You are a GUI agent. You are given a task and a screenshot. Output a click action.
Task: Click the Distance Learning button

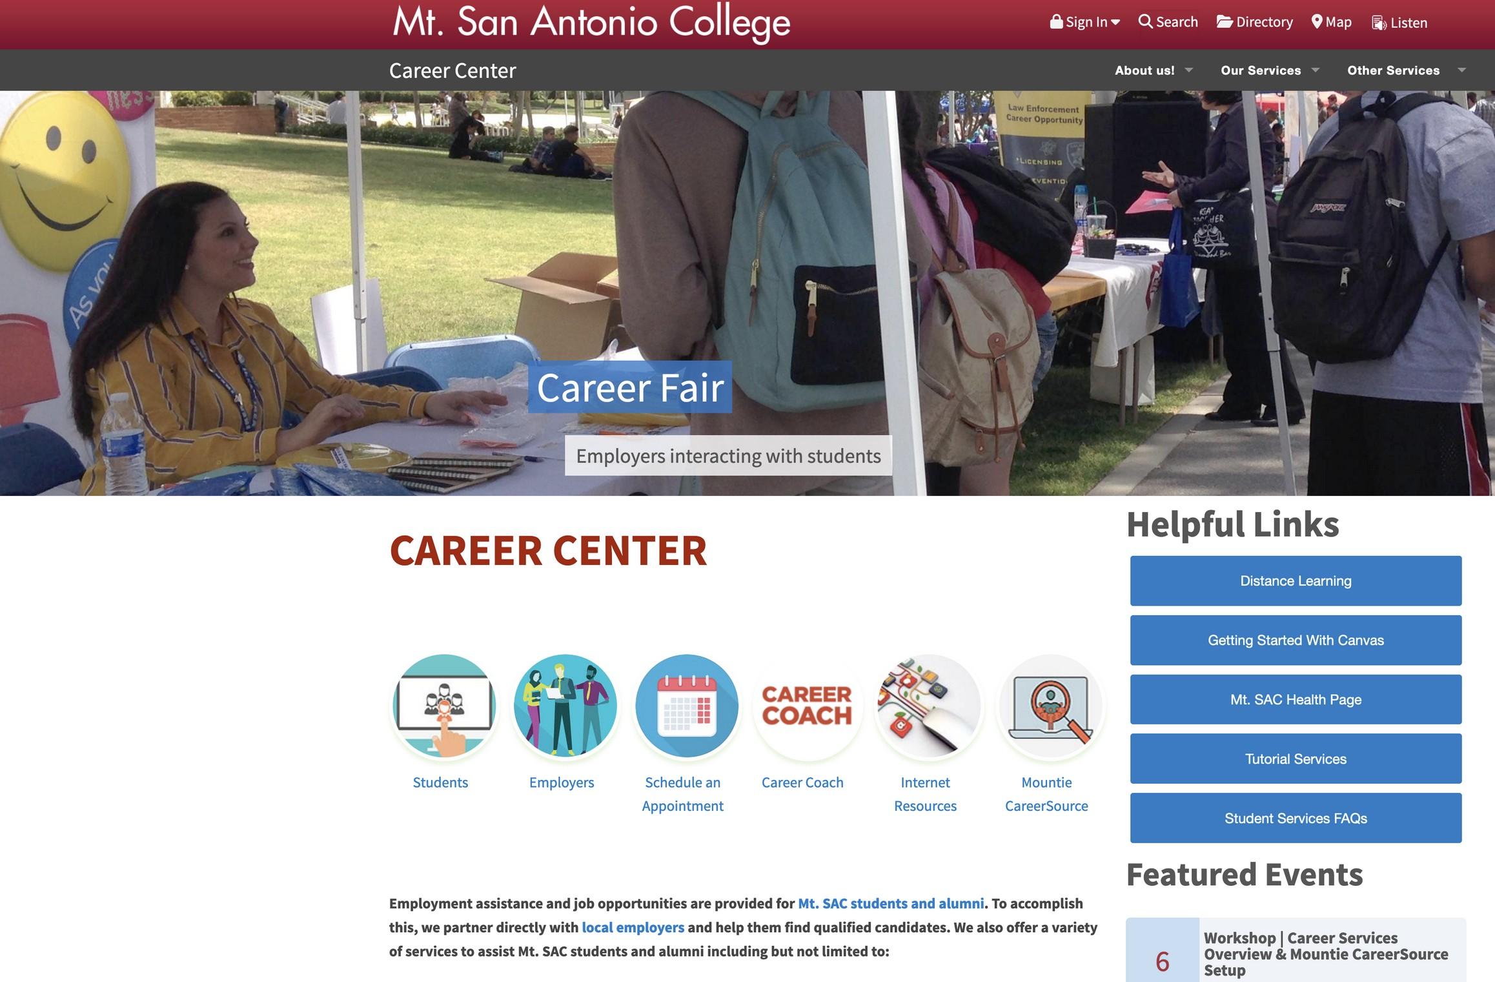1296,580
